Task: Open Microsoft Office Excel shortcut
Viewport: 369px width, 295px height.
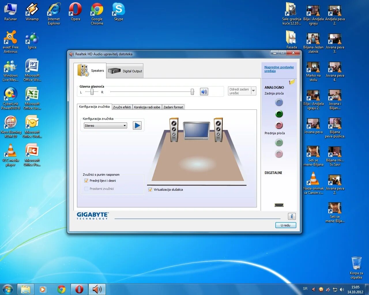Action: [32, 99]
